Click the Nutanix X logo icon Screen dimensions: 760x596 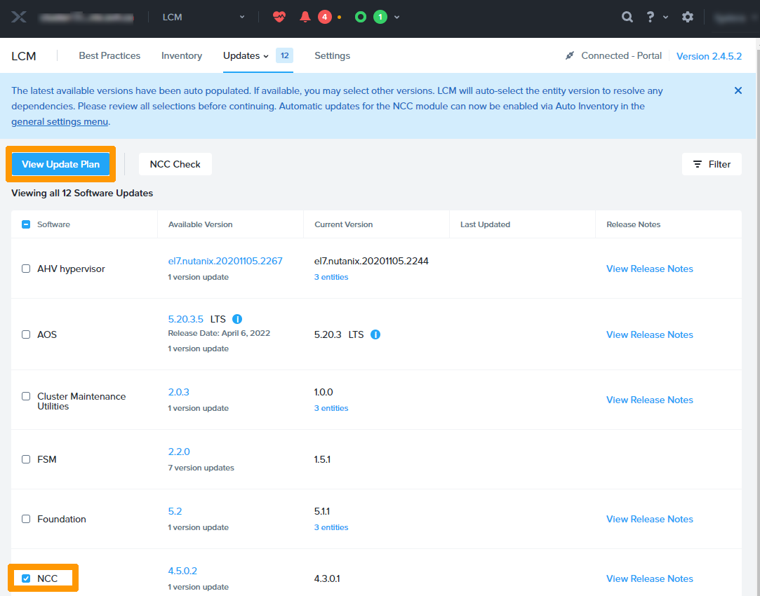click(x=19, y=17)
